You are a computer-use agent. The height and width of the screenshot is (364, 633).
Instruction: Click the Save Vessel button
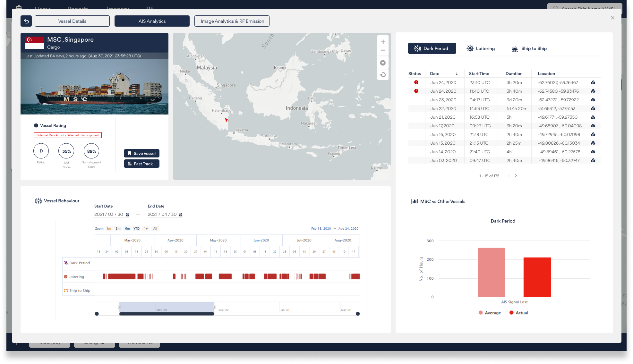click(x=141, y=153)
